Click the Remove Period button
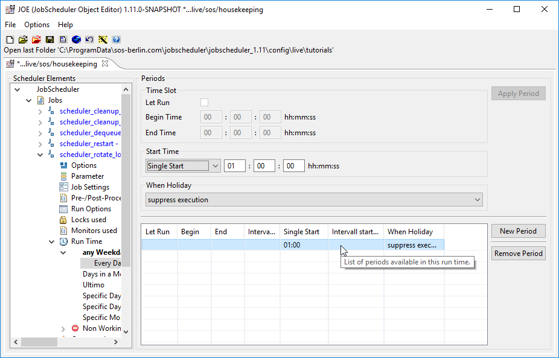 [x=519, y=254]
